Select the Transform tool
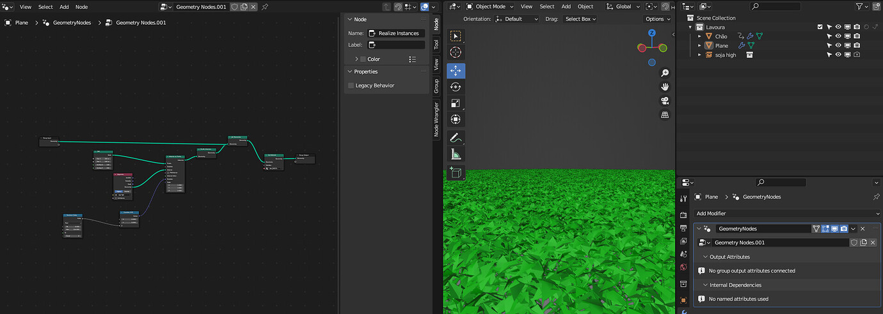The height and width of the screenshot is (314, 883). tap(456, 119)
